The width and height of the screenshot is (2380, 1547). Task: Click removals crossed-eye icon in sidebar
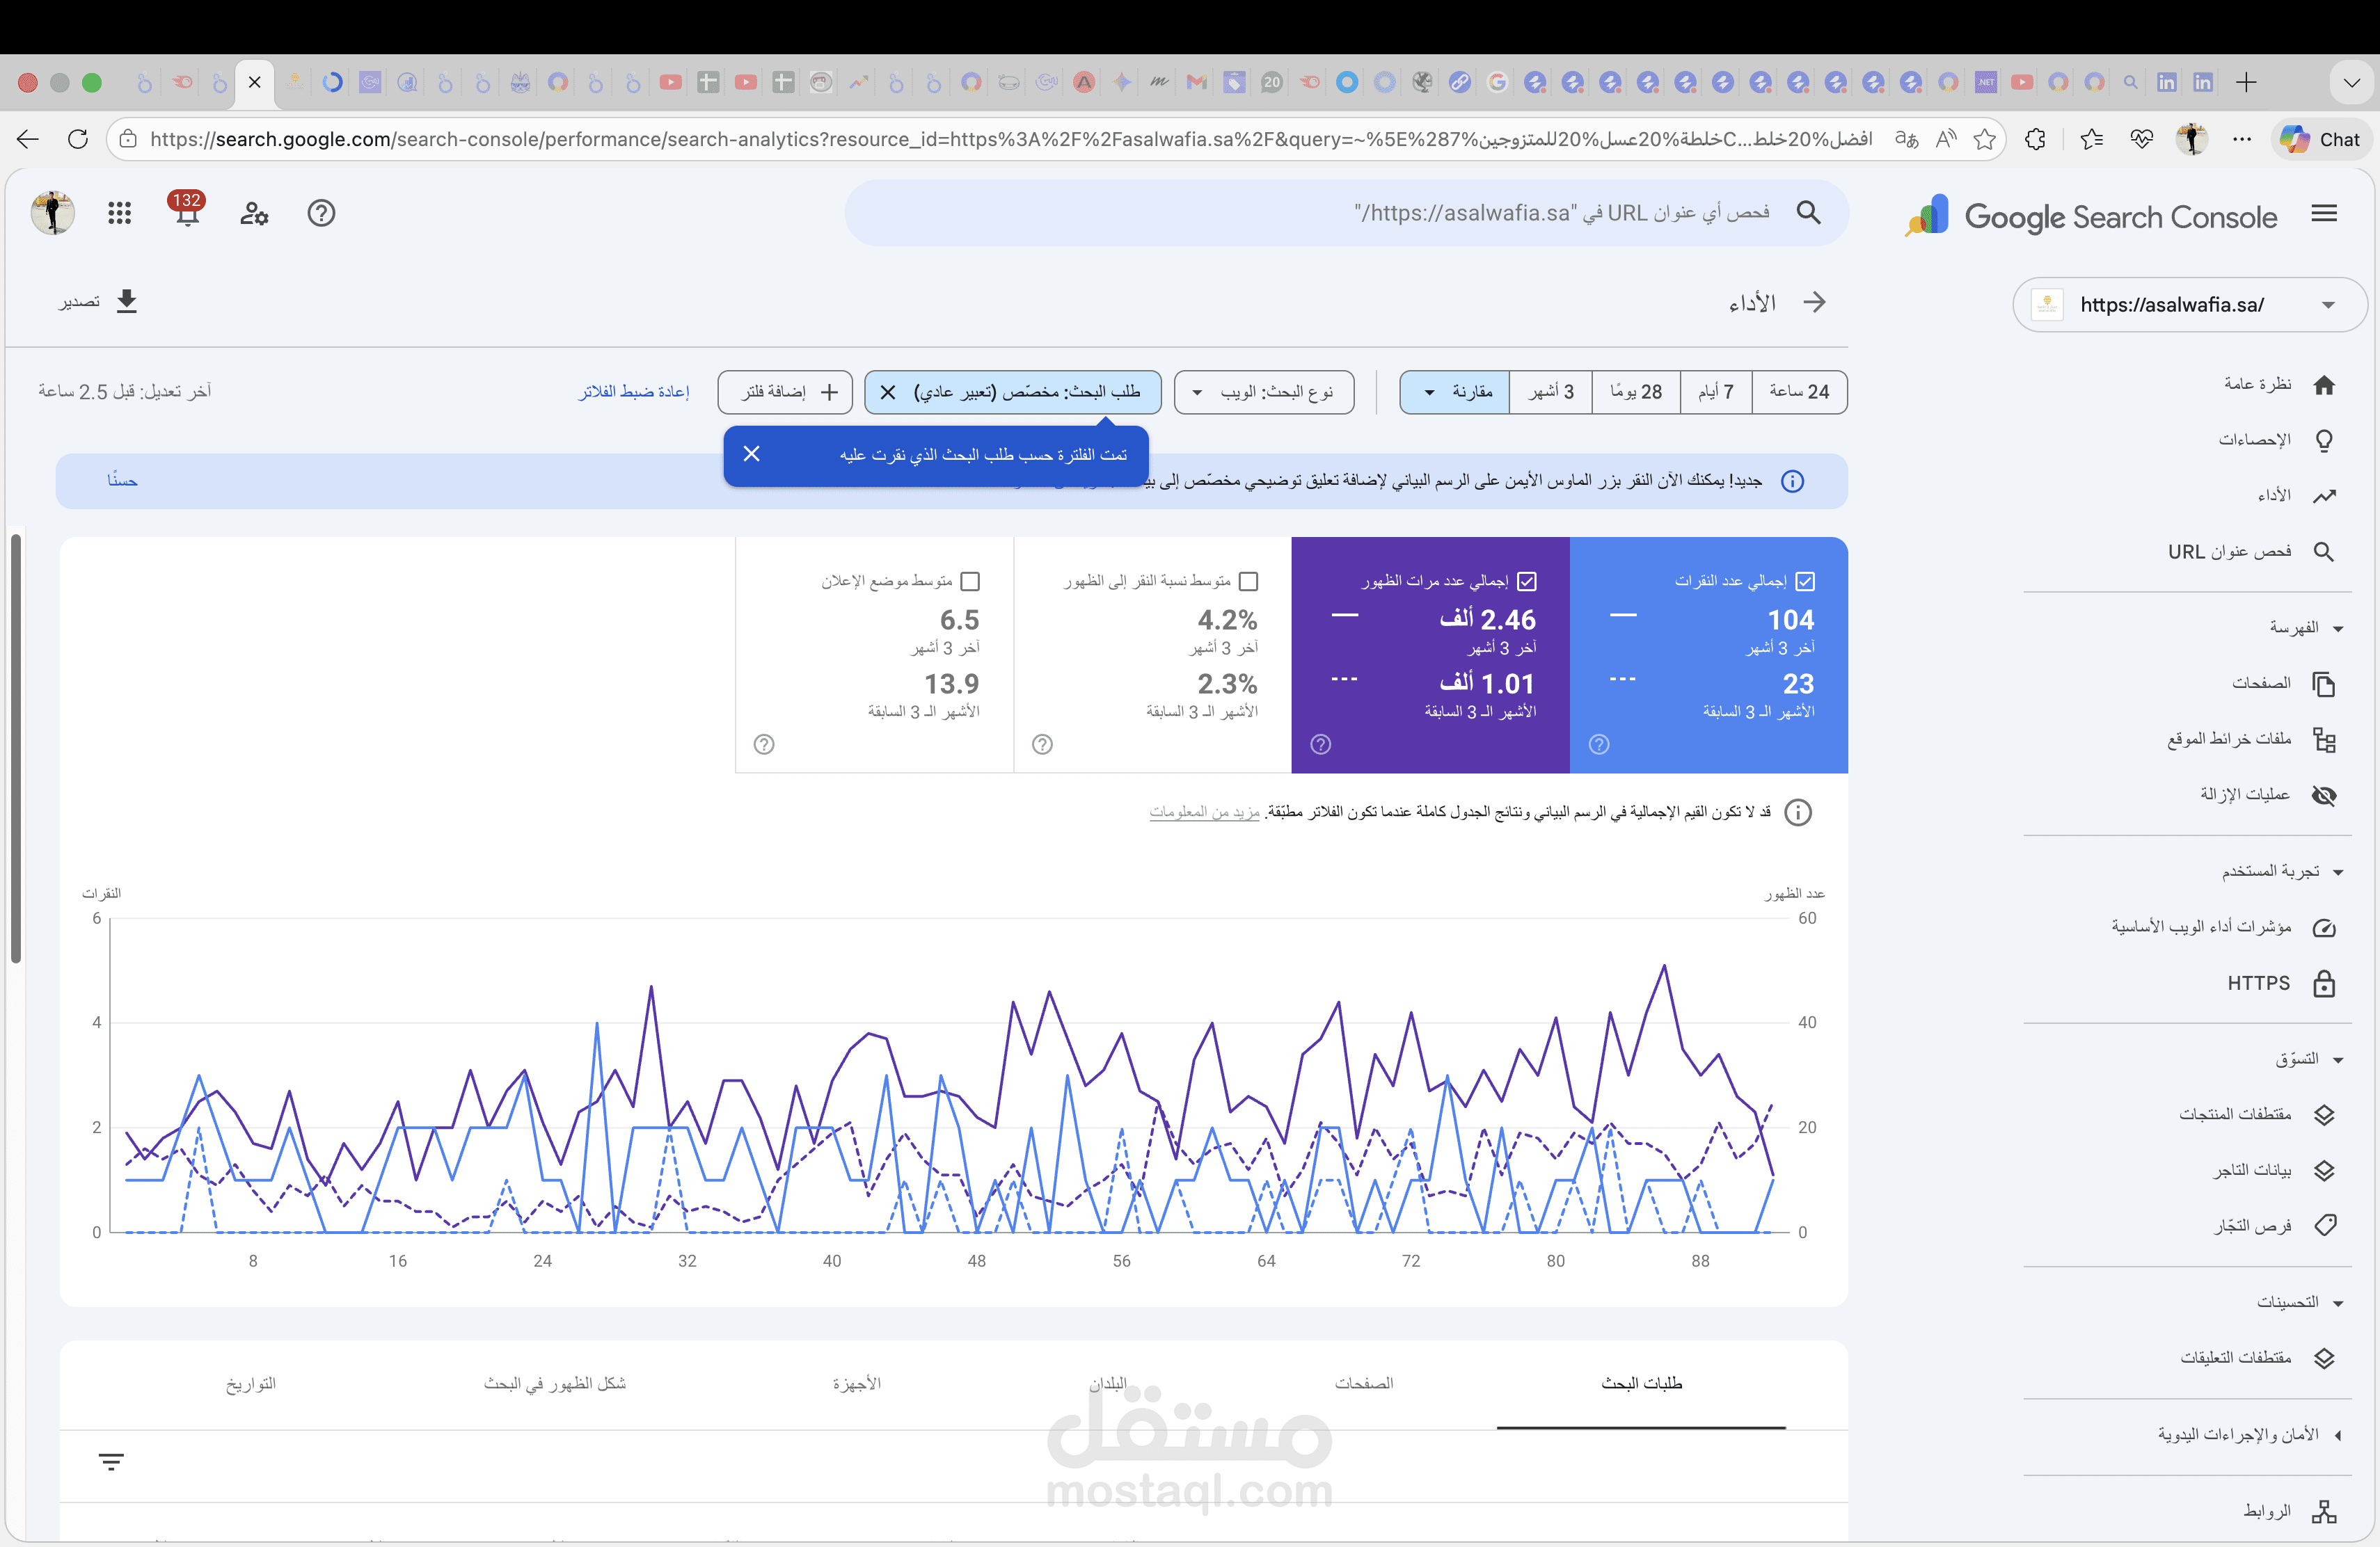point(2324,796)
